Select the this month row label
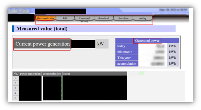This screenshot has height=110, width=201. (127, 52)
